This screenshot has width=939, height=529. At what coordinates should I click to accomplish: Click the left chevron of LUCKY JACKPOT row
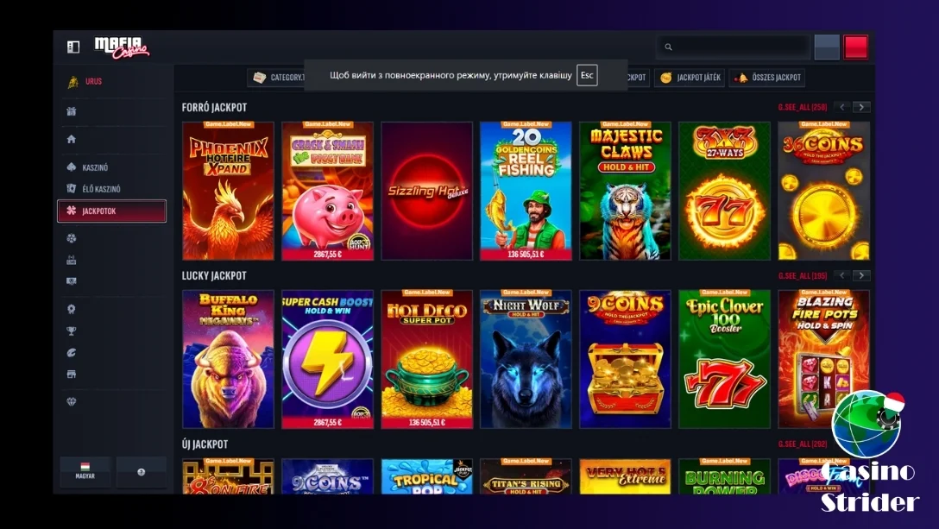840,274
